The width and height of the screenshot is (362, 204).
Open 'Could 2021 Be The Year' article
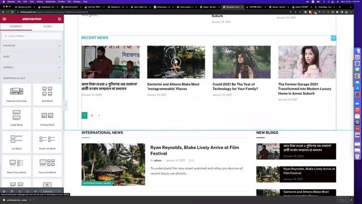point(235,87)
